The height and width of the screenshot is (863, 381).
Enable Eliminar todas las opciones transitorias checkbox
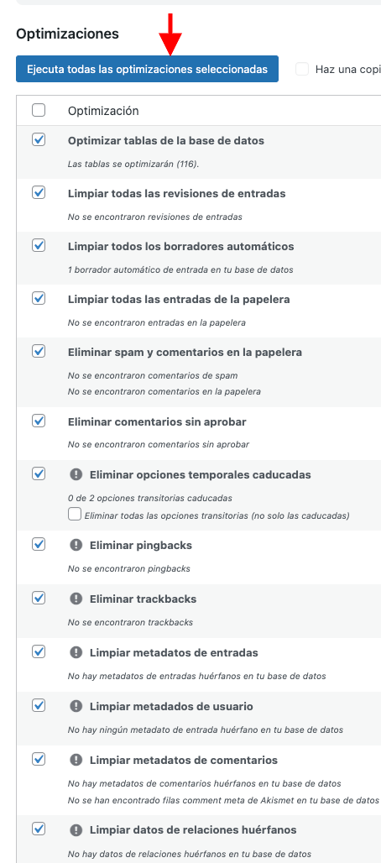[75, 515]
